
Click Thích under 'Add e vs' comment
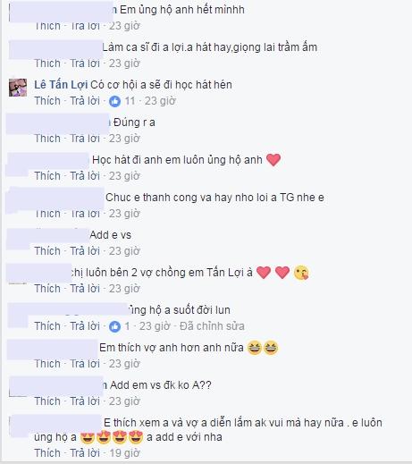click(x=47, y=251)
